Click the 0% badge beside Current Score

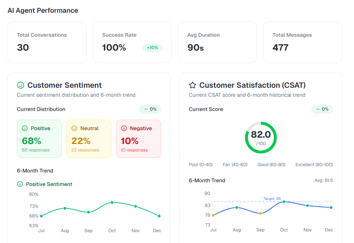322,109
